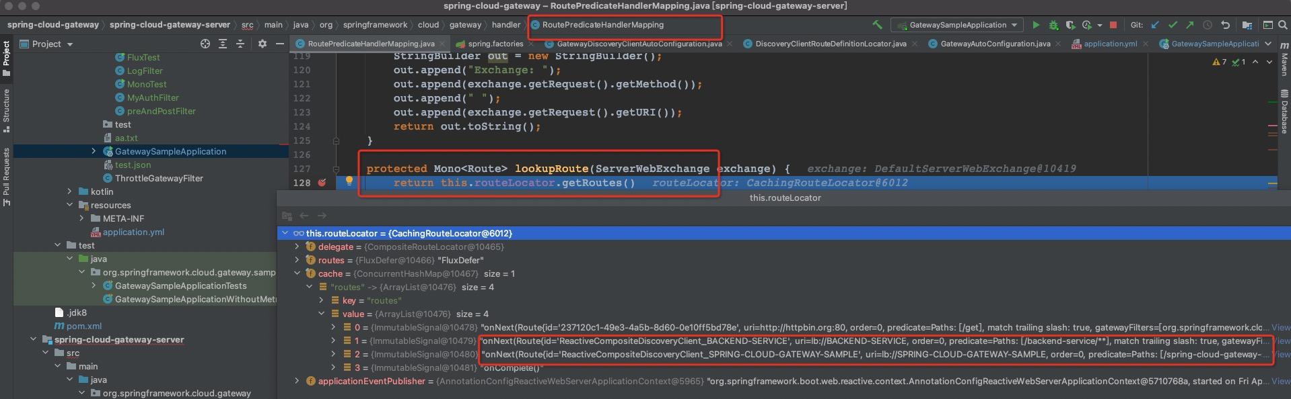Click the View link for applicationEventPublisher
1291x399 pixels.
click(x=1280, y=381)
